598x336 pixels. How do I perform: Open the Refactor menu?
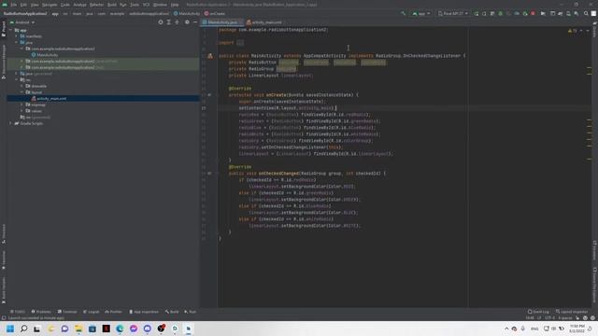tap(96, 5)
